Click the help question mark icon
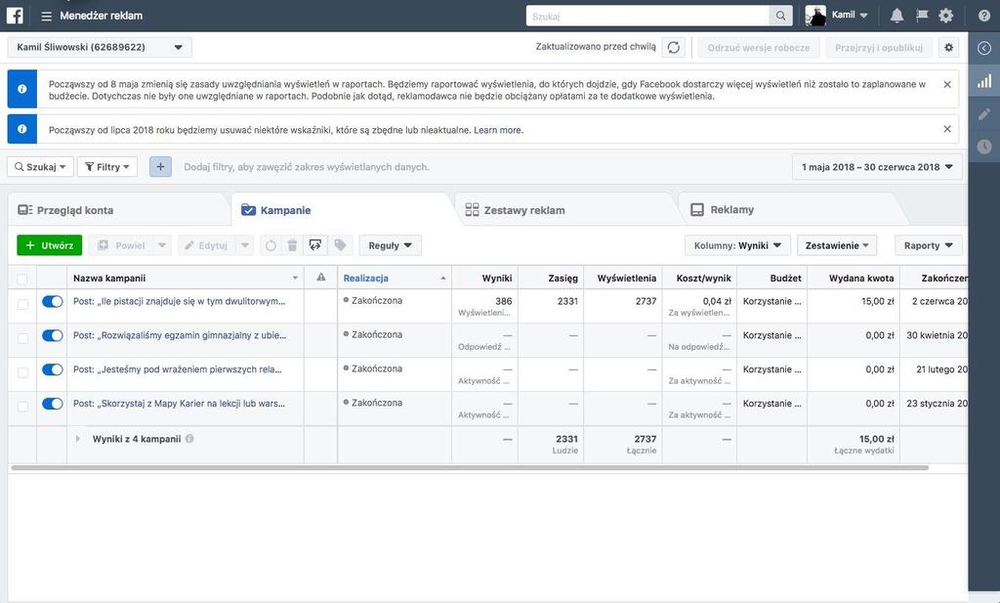Image resolution: width=1000 pixels, height=603 pixels. [x=984, y=16]
